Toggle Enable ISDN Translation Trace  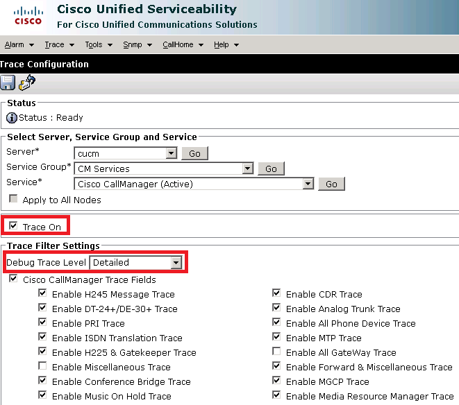click(x=42, y=336)
